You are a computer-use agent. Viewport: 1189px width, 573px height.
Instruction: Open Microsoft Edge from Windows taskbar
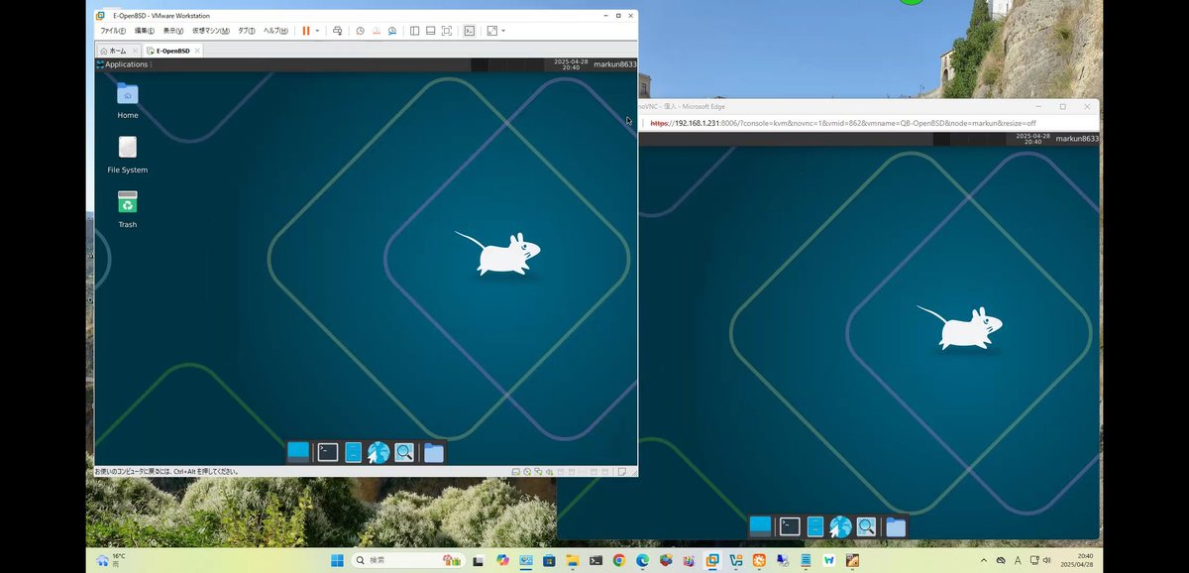pos(642,560)
